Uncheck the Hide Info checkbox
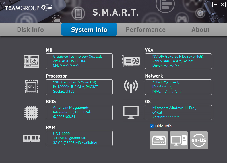The height and width of the screenshot is (163, 227). coord(152,126)
